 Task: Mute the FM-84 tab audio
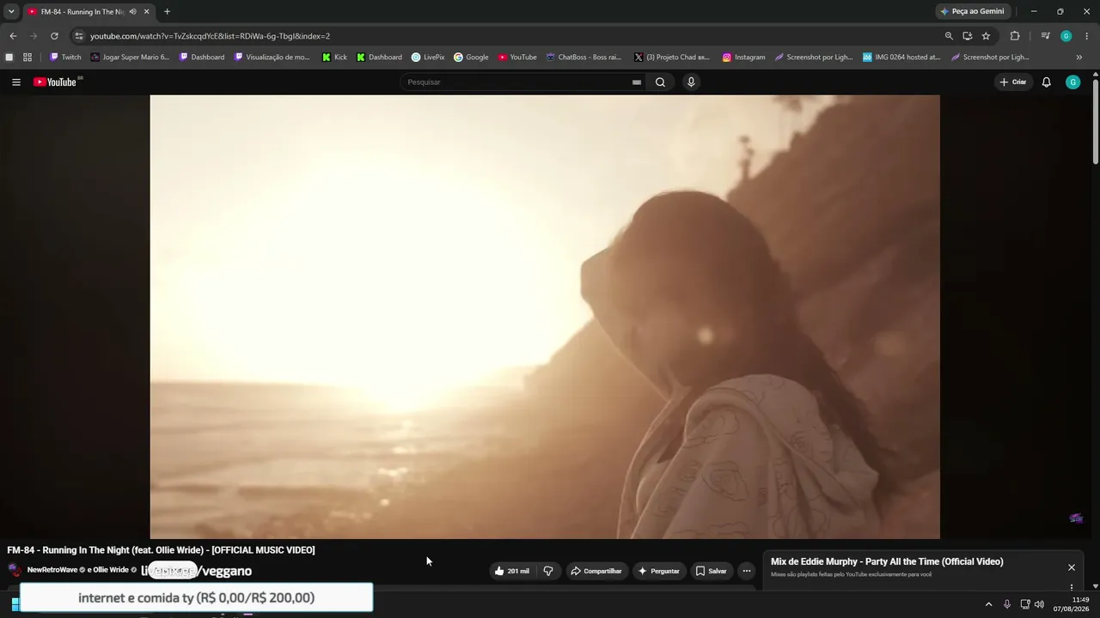pyautogui.click(x=132, y=12)
